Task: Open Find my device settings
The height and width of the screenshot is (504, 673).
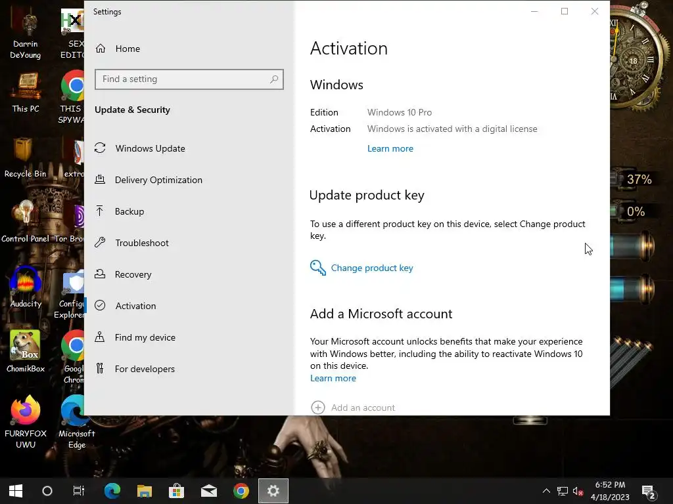Action: pyautogui.click(x=145, y=337)
